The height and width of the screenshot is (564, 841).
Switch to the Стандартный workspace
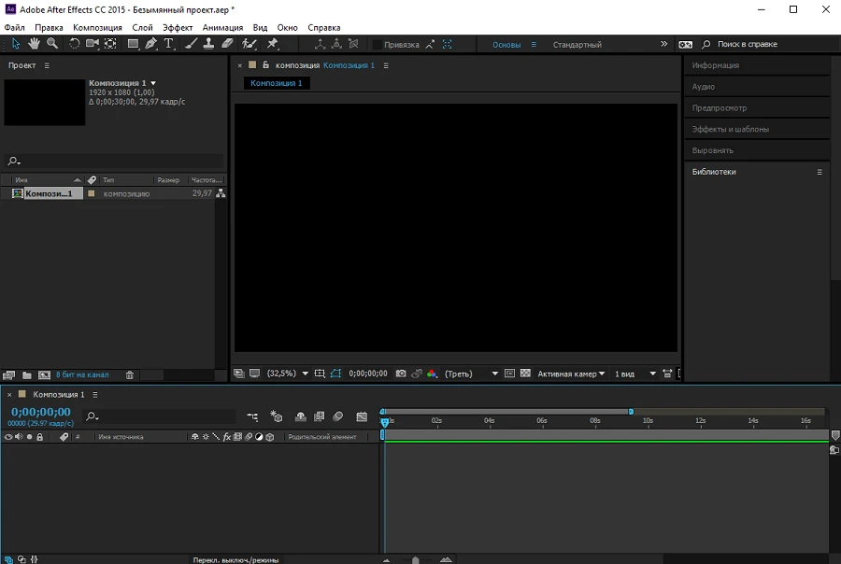[577, 45]
